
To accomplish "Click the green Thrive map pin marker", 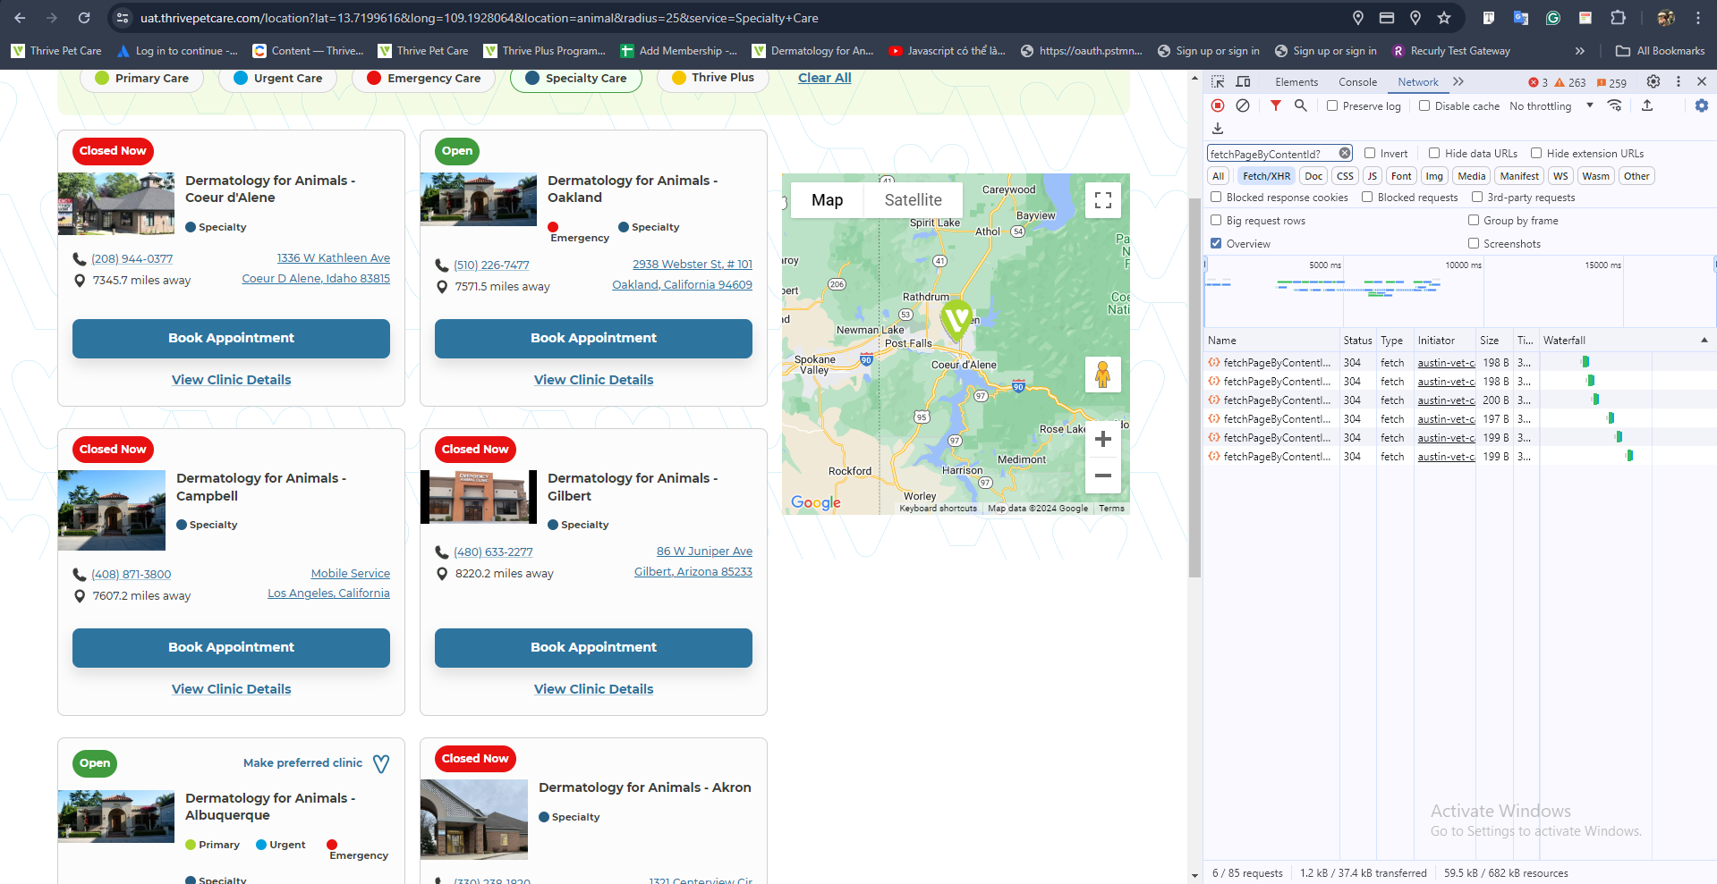I will [956, 320].
